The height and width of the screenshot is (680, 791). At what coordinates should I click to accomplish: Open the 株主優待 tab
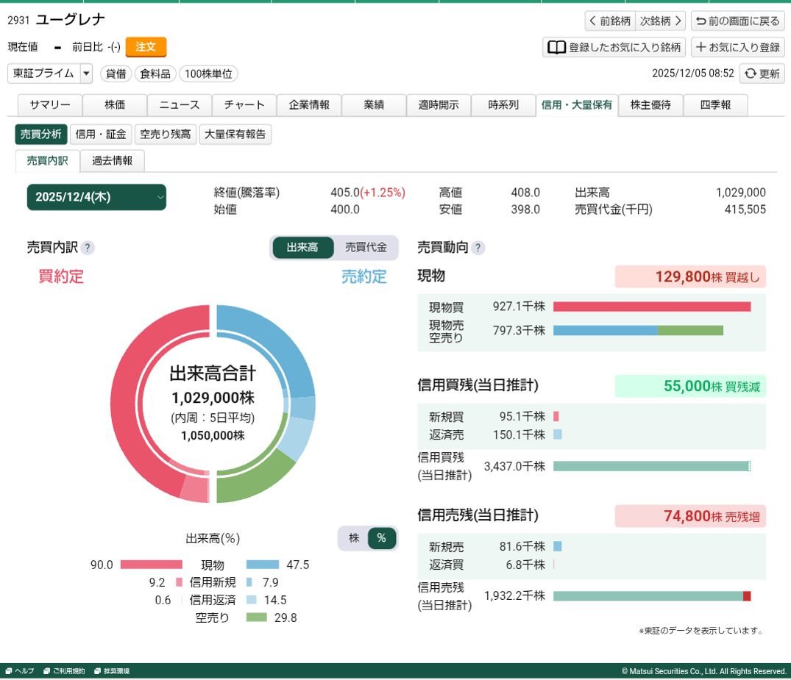pyautogui.click(x=650, y=105)
